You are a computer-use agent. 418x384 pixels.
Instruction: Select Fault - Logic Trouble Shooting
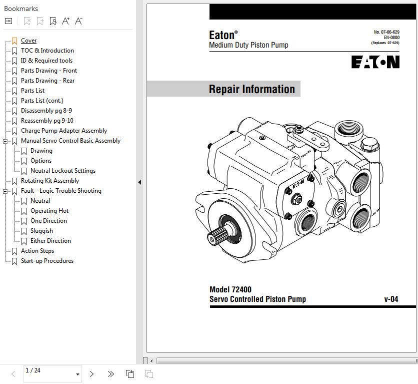click(61, 191)
